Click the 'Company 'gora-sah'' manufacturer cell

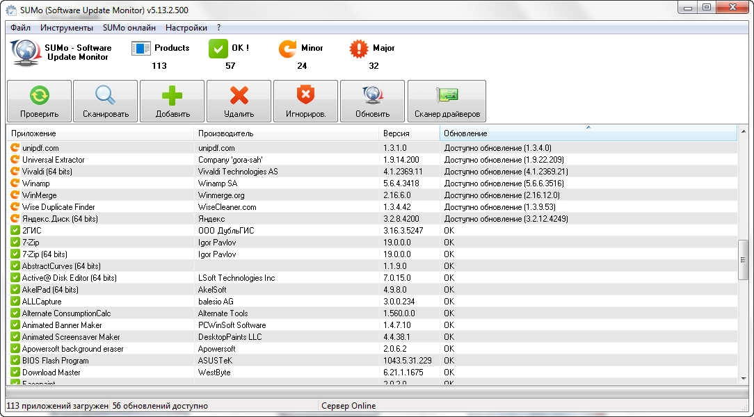coord(230,159)
